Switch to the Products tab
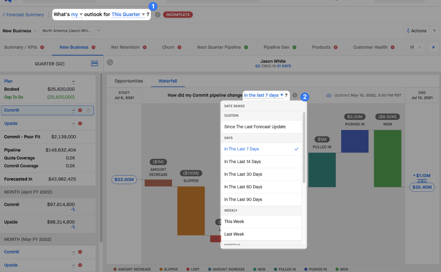Screen dimensions: 441x272 pyautogui.click(x=325, y=47)
